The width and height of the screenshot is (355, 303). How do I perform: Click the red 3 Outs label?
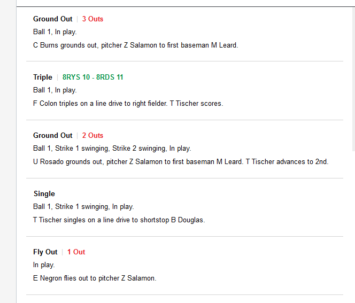(92, 19)
